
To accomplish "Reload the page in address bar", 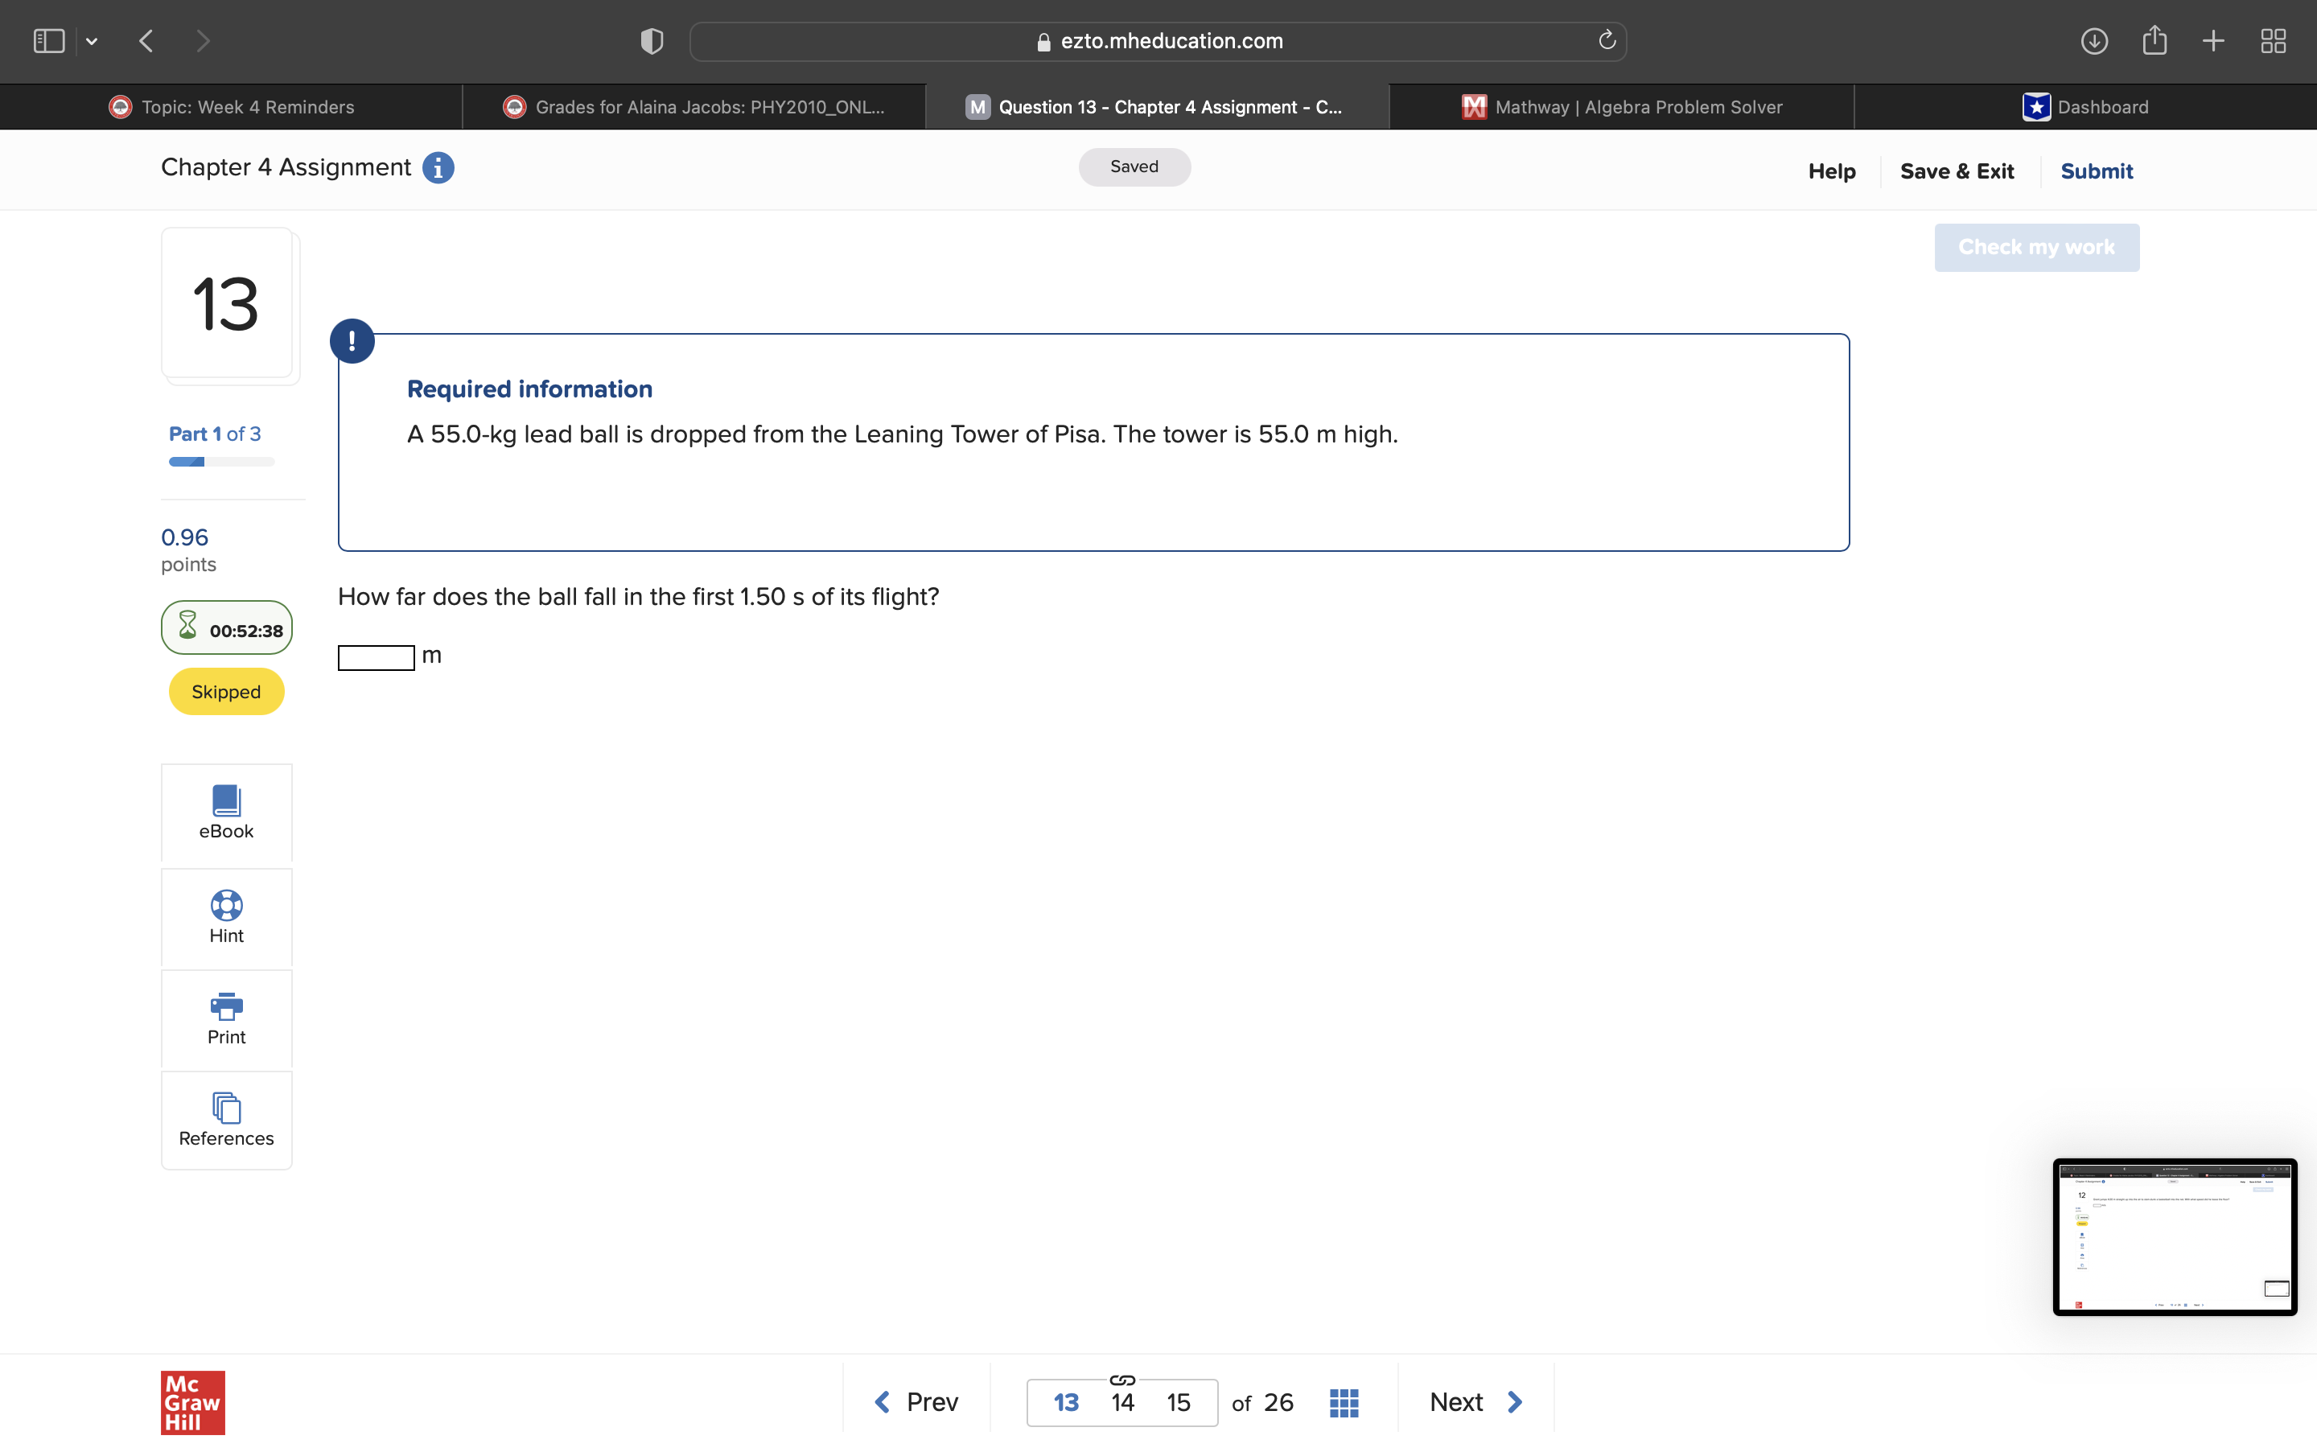I will pos(1607,40).
